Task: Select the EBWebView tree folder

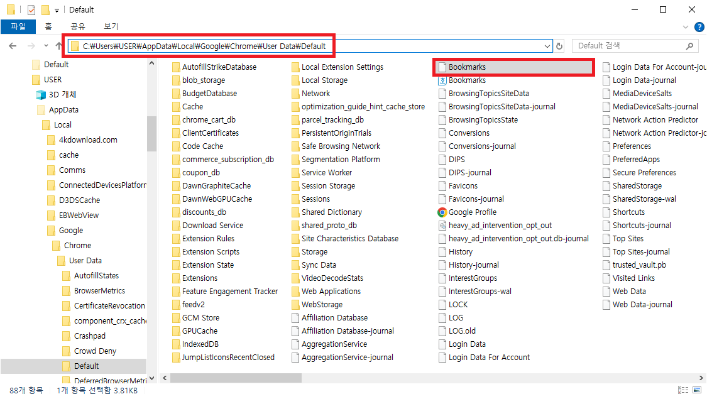Action: click(79, 215)
